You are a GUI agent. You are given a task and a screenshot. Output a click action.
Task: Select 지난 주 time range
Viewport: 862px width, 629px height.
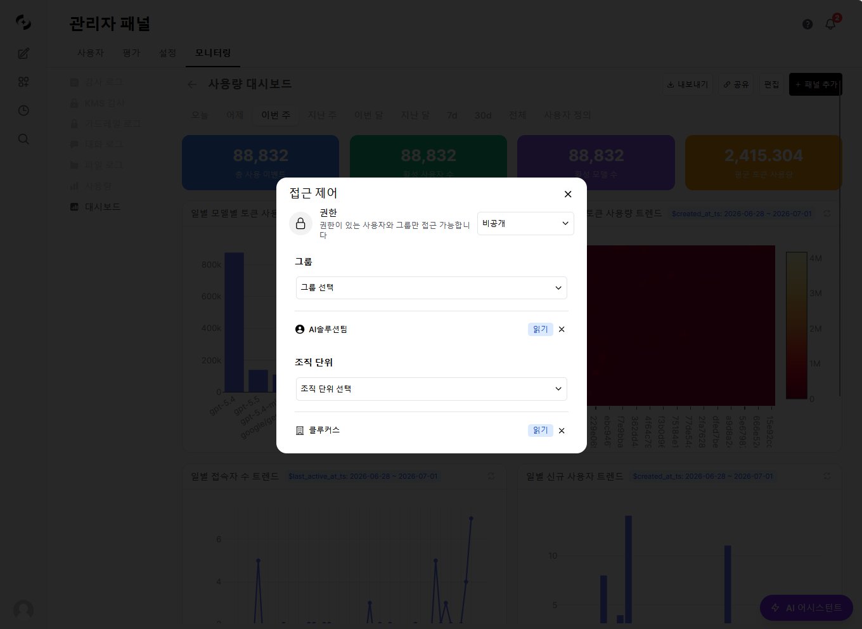pyautogui.click(x=322, y=115)
